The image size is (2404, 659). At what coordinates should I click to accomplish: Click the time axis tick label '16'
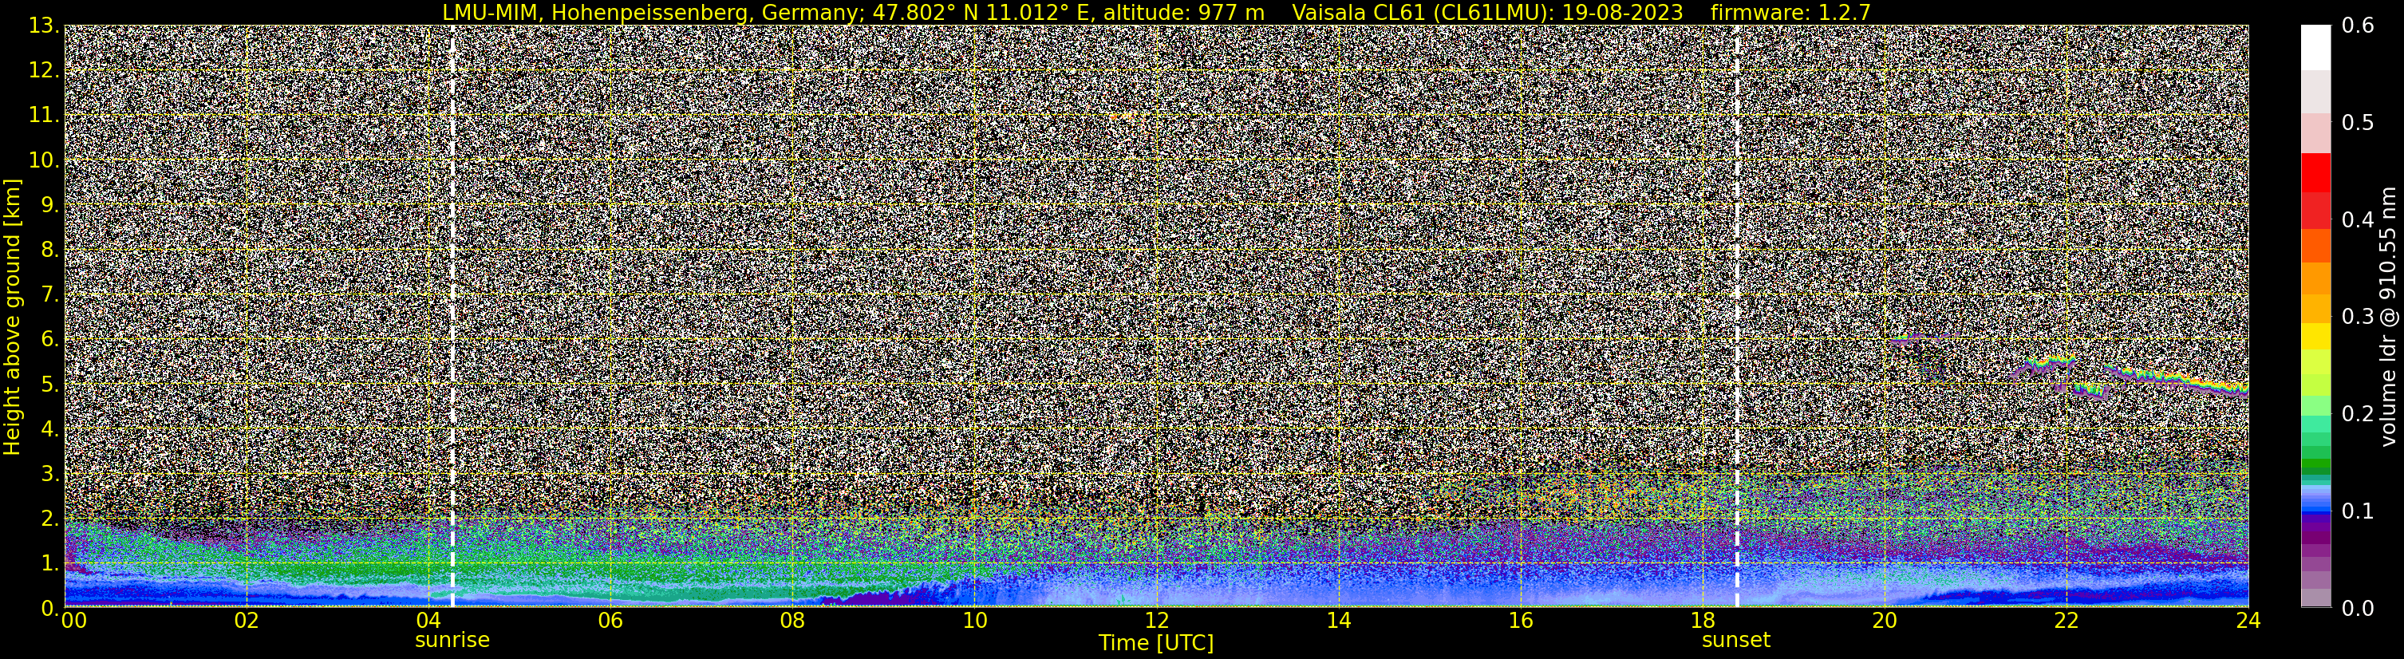1520,621
